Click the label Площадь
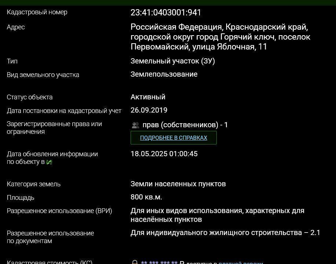The height and width of the screenshot is (264, 336). pos(20,198)
